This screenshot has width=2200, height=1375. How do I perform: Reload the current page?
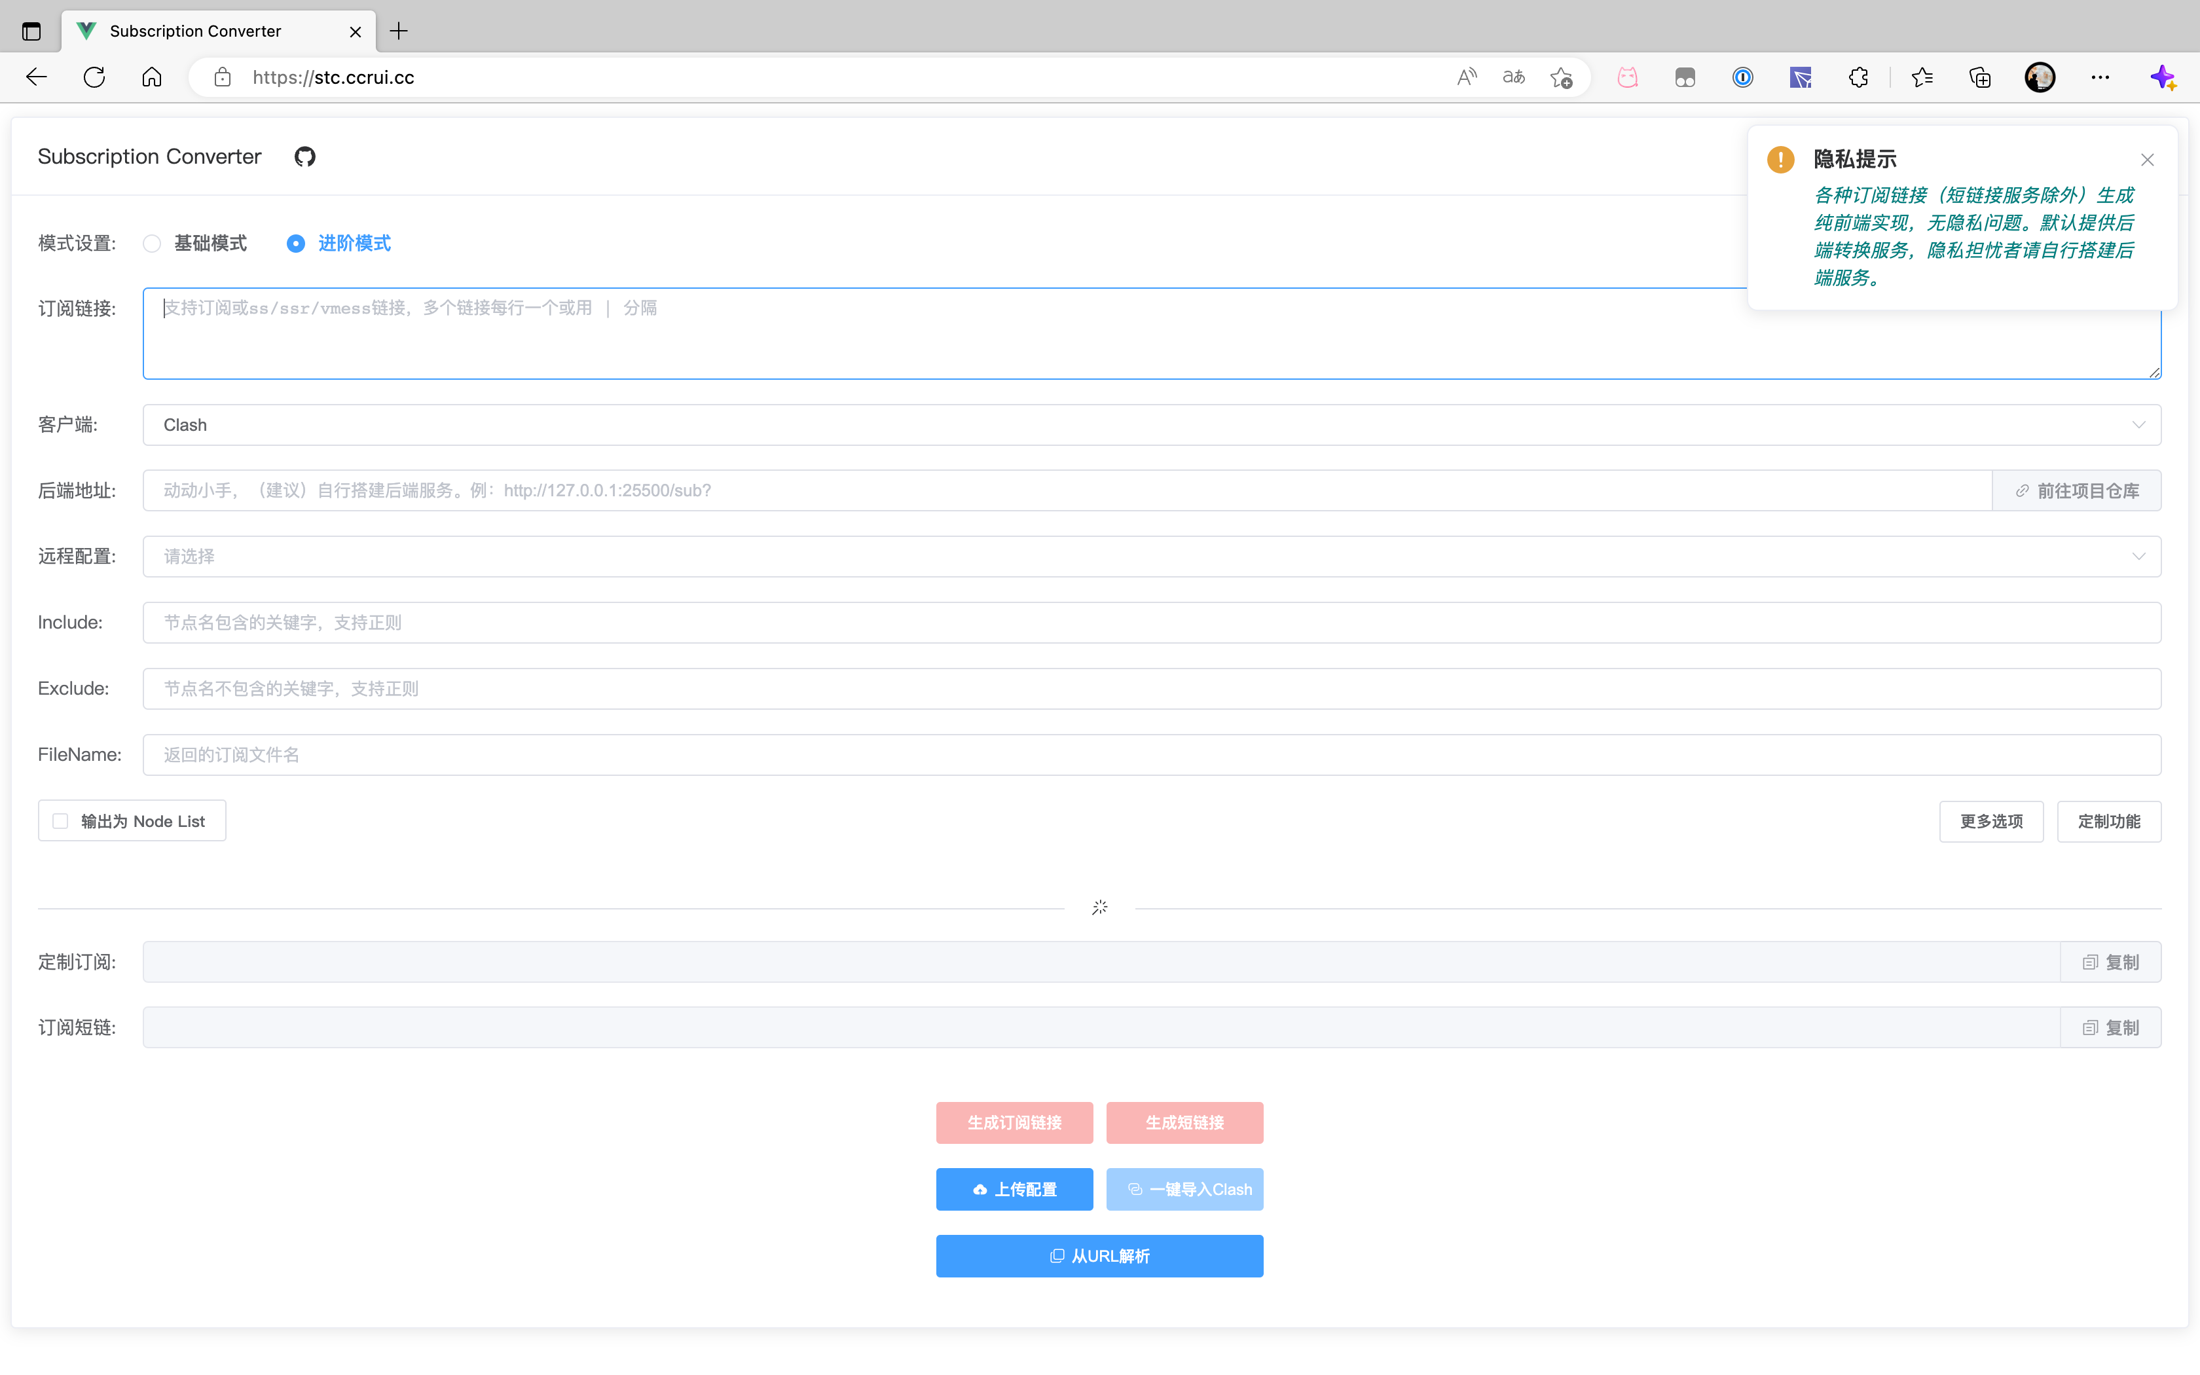[94, 77]
